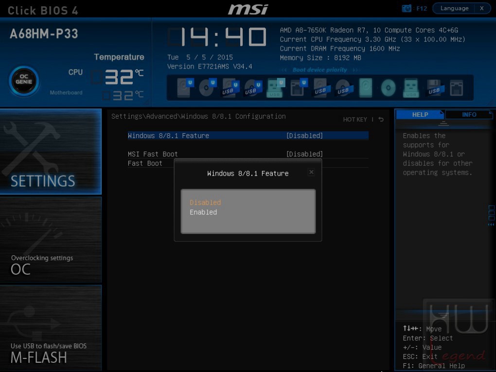Choose Enabled in the Windows 8/8.1 Feature popup

click(203, 212)
